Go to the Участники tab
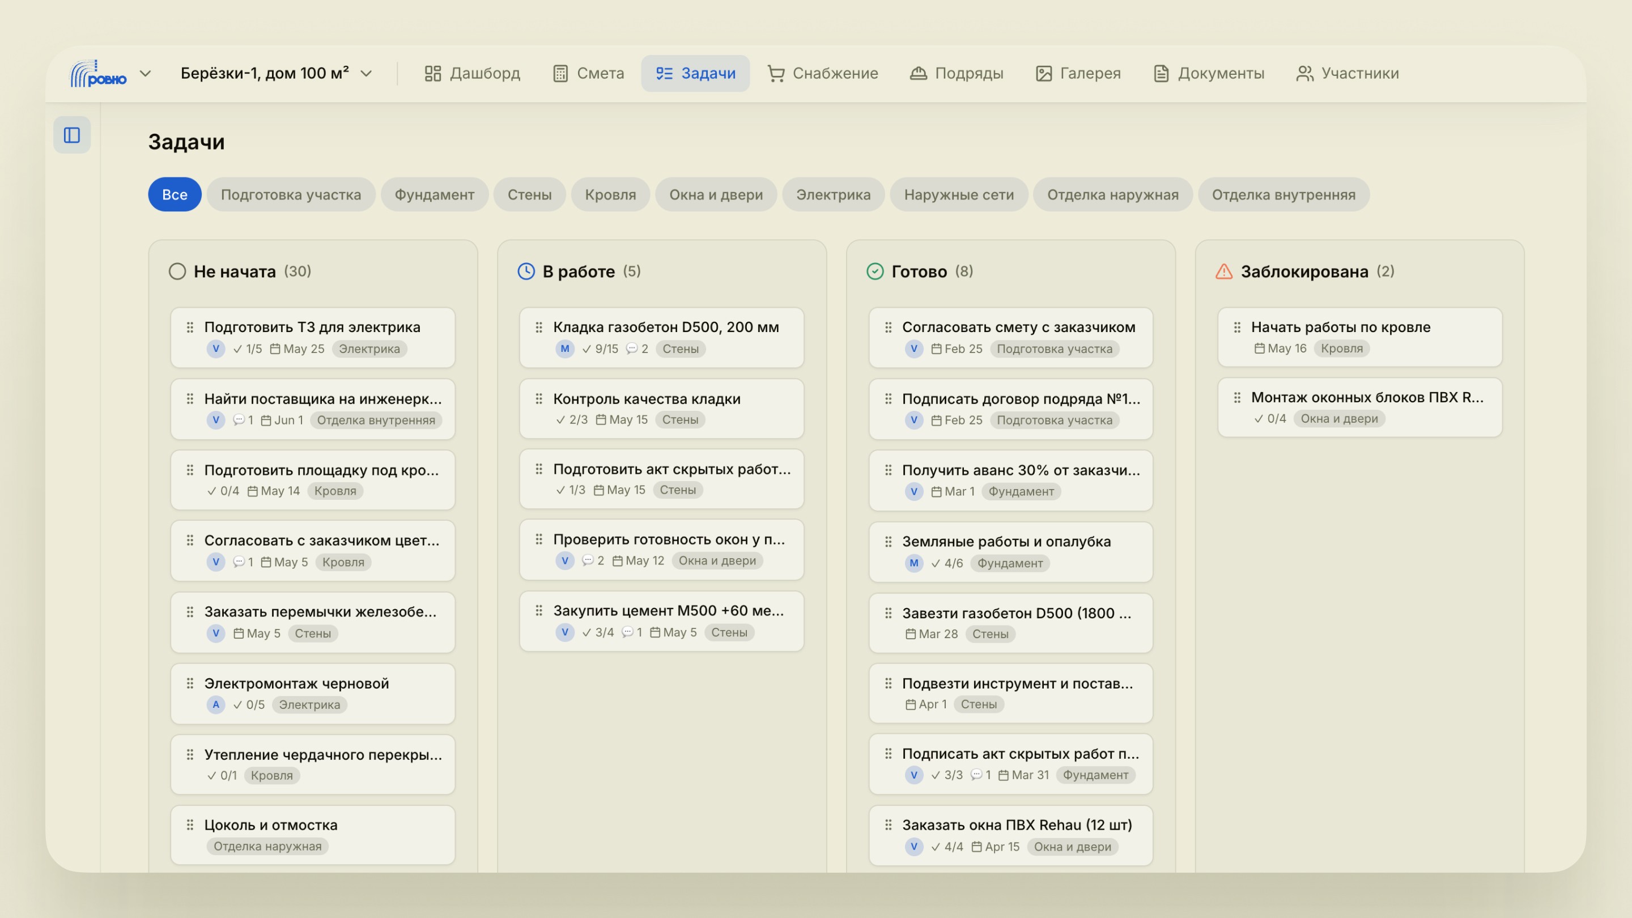This screenshot has height=918, width=1632. tap(1348, 74)
